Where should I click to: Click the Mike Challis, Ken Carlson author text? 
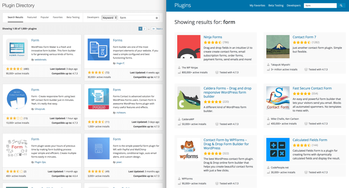click(285, 119)
